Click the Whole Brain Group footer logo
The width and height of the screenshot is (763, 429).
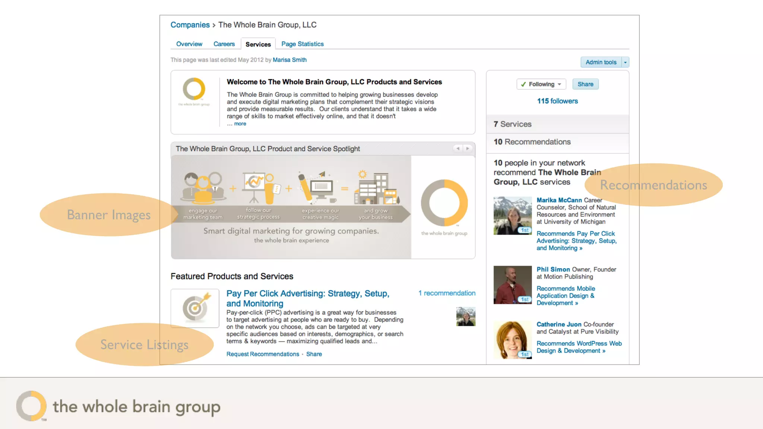click(x=118, y=406)
